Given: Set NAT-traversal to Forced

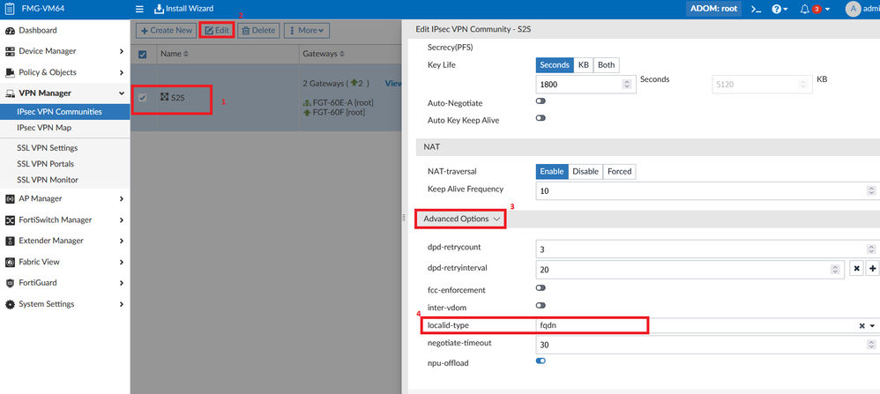Looking at the screenshot, I should [x=619, y=171].
